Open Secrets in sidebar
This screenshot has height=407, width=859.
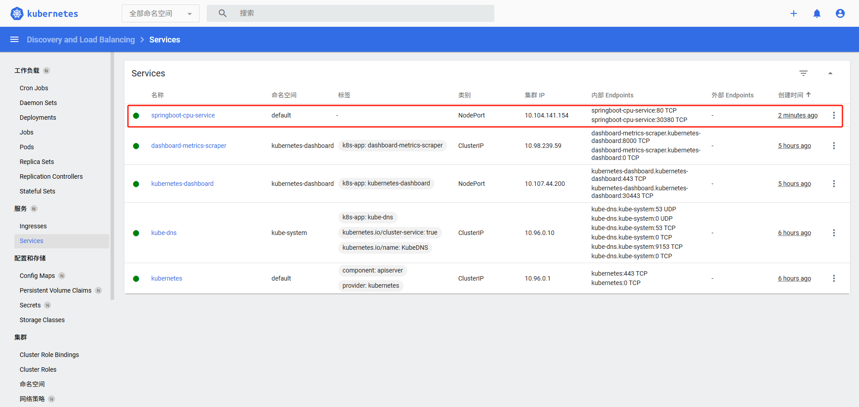tap(30, 305)
